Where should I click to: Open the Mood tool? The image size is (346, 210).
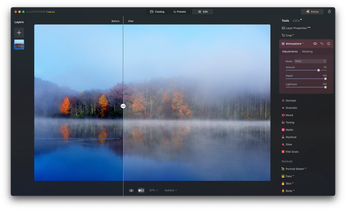click(288, 115)
